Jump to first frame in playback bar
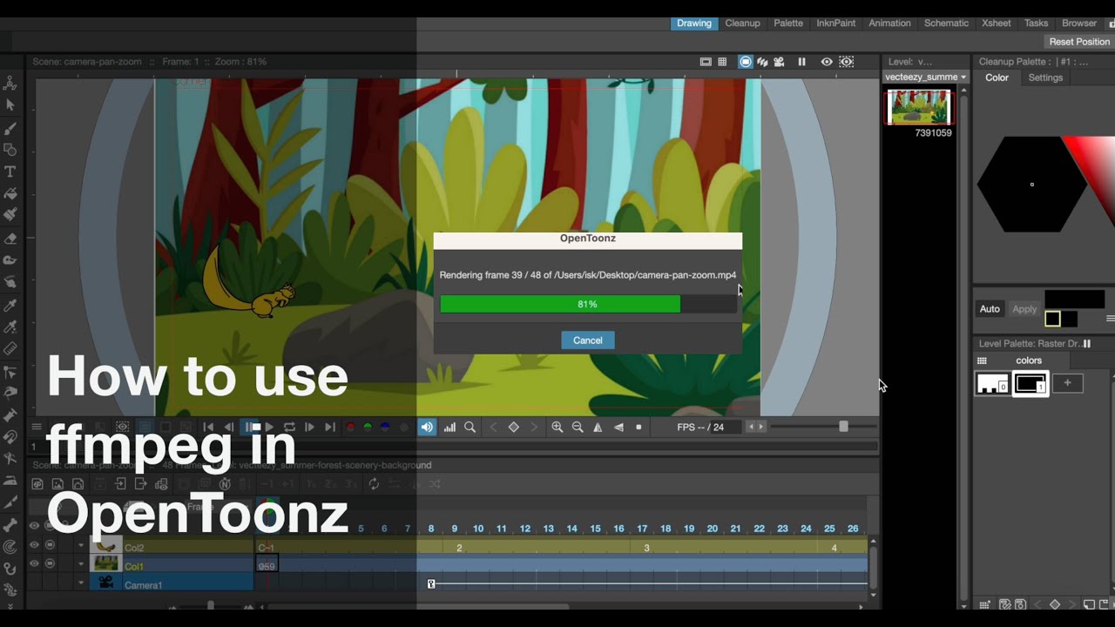 pos(208,427)
